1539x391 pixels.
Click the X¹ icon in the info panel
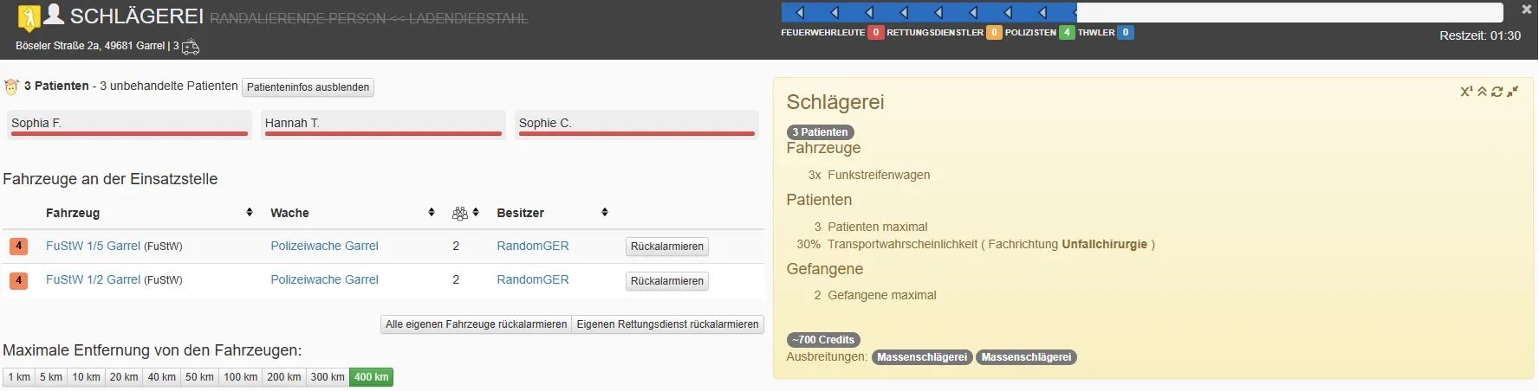(1466, 92)
